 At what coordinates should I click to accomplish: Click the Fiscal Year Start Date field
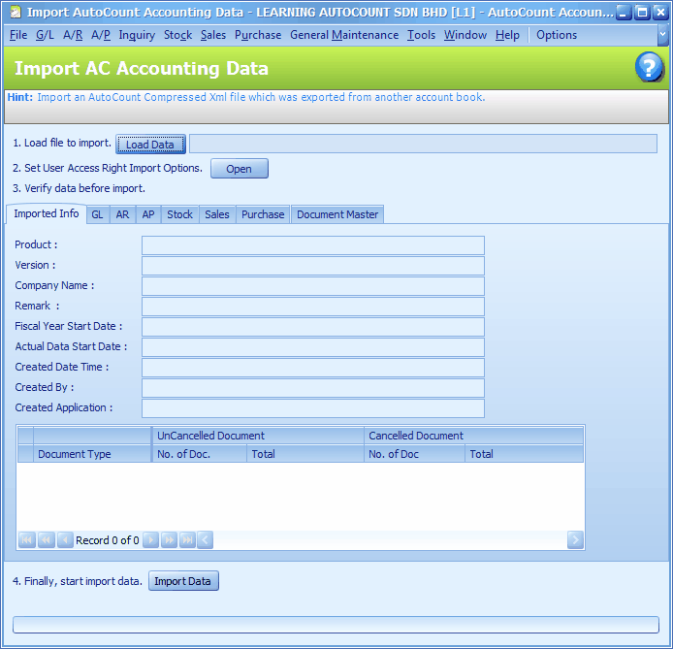(313, 327)
